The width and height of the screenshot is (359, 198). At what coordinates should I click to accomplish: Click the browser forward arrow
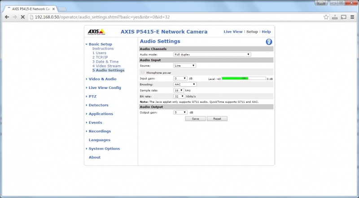coord(15,17)
